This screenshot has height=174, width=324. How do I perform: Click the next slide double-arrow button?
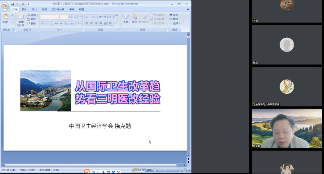click(x=188, y=162)
